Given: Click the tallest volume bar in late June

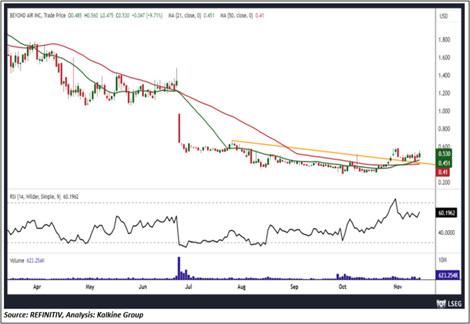Looking at the screenshot, I should 179,268.
